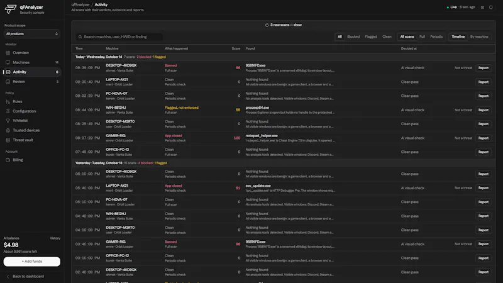503x283 pixels.
Task: Open Whitelist via its filter icon
Action: (8, 121)
